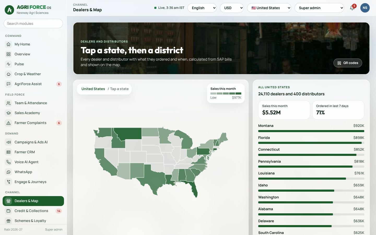Image resolution: width=376 pixels, height=235 pixels.
Task: Focus the Search modules field
Action: 33,23
